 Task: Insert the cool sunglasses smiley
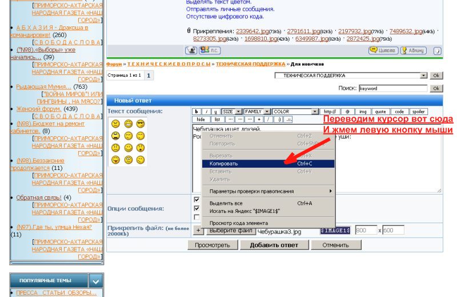click(x=141, y=124)
